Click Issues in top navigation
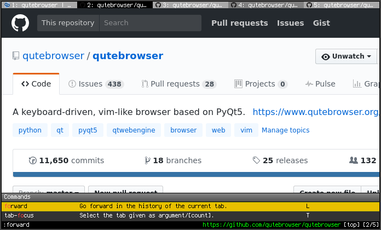 [x=290, y=23]
